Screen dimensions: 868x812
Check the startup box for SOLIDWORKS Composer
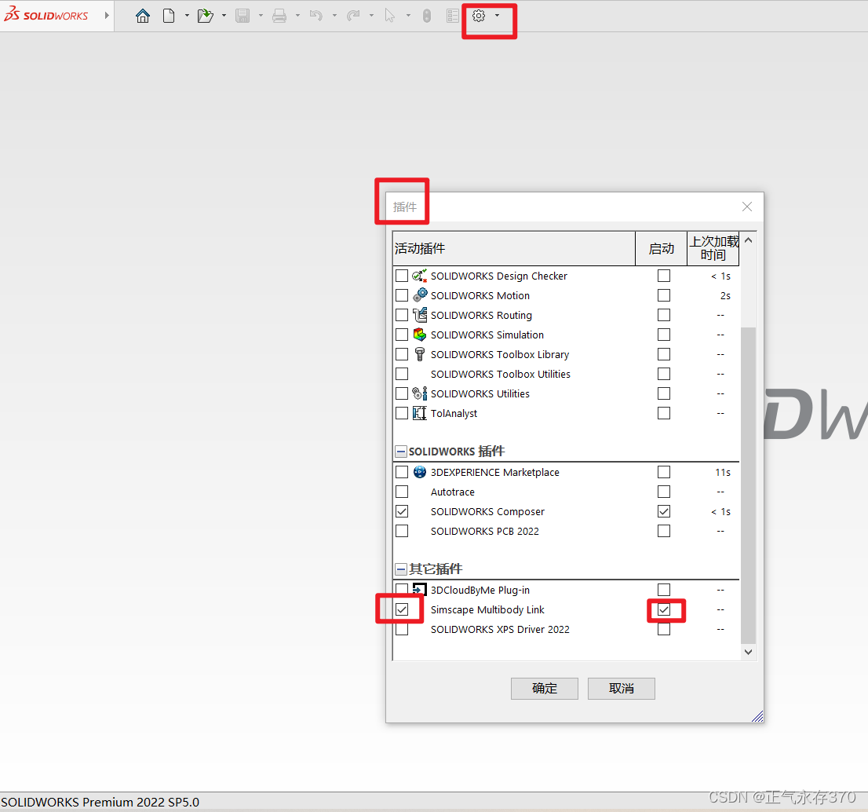pos(663,510)
